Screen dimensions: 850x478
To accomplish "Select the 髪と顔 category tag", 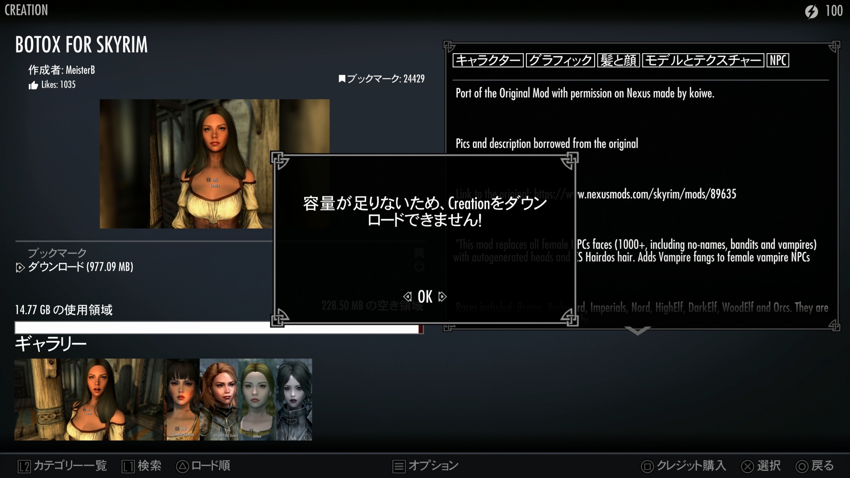I will click(618, 60).
